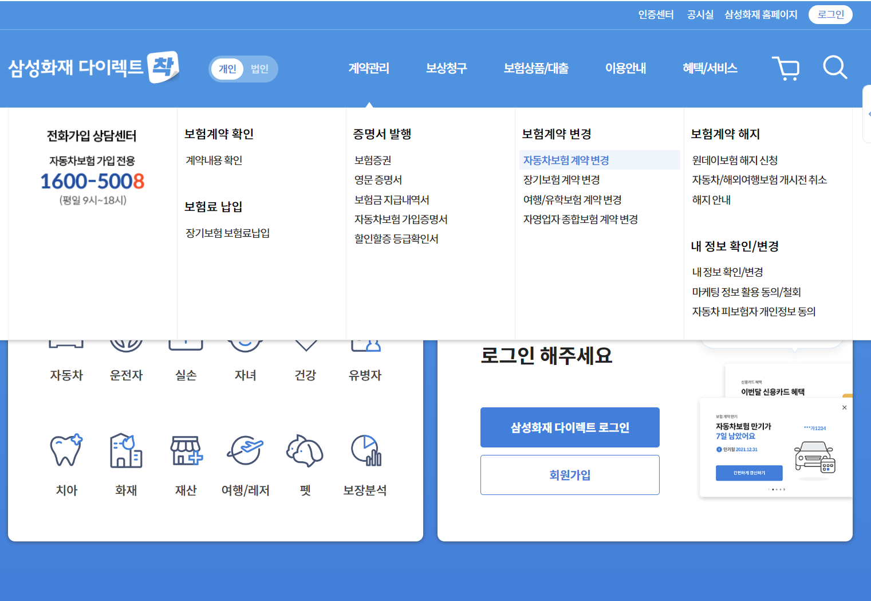Select 계약내용 확인 submenu item
The height and width of the screenshot is (601, 871).
214,160
